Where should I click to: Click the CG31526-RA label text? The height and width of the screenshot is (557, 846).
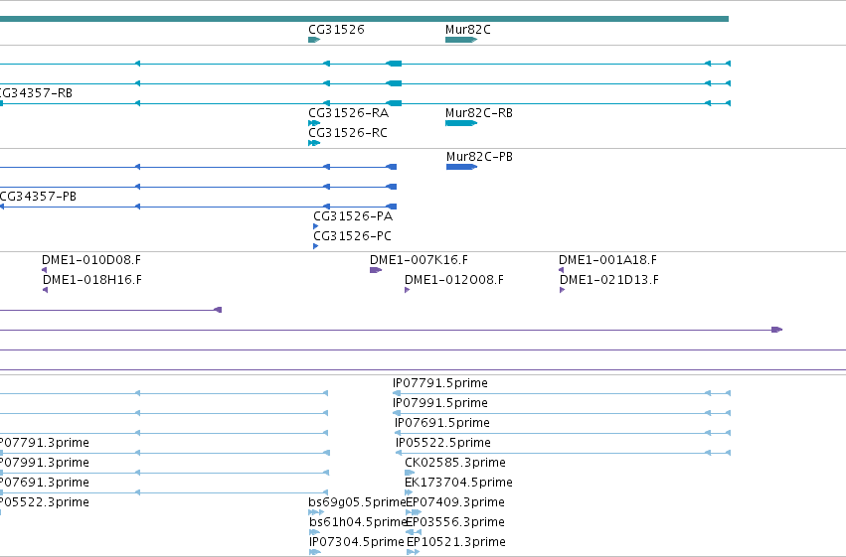[x=349, y=113]
